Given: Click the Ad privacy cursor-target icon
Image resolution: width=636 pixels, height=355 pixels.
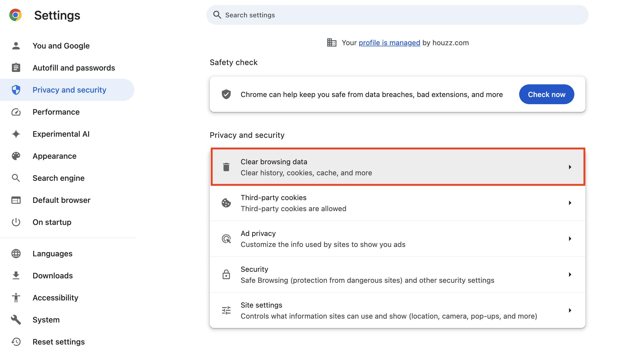Looking at the screenshot, I should [226, 239].
